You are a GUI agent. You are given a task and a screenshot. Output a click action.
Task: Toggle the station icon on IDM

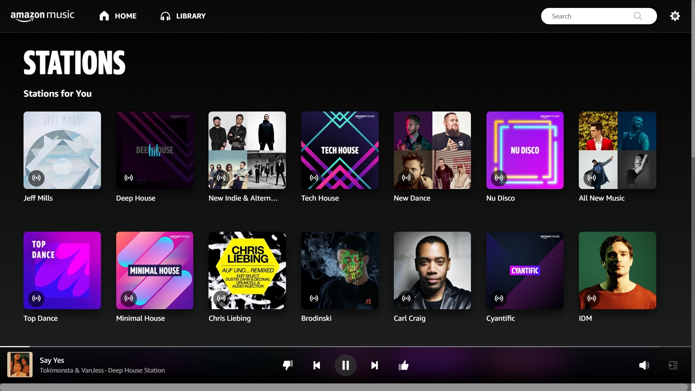pyautogui.click(x=591, y=298)
